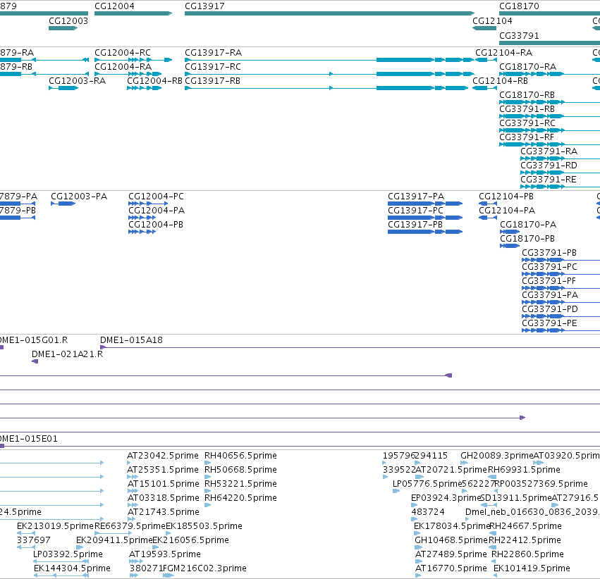The image size is (600, 579).
Task: Click protein CG12004-PC label
Action: pyautogui.click(x=156, y=197)
